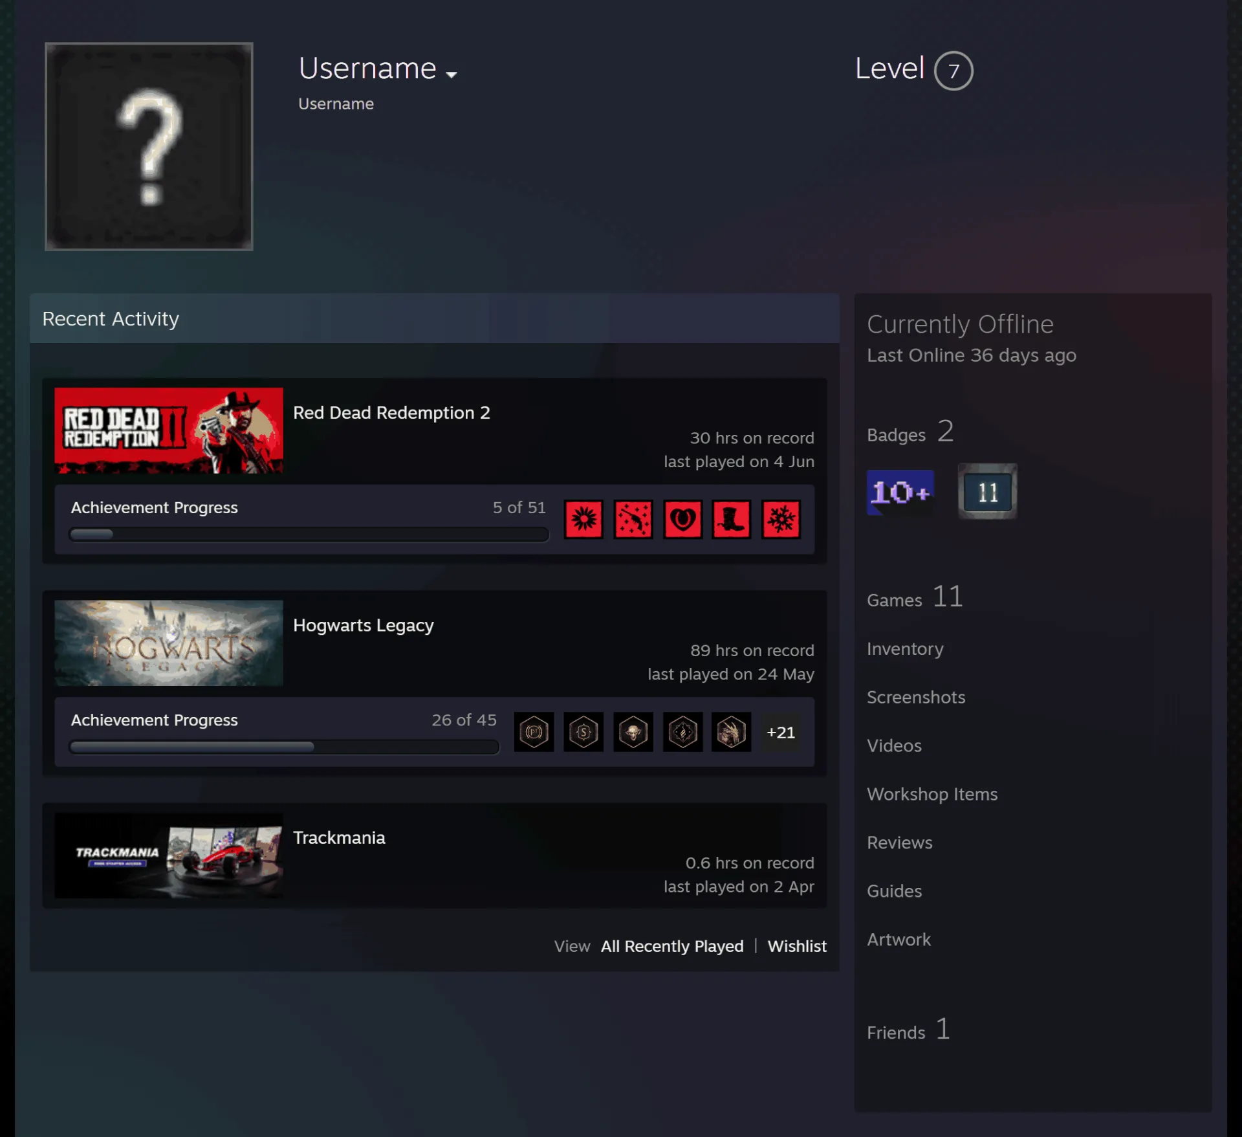The width and height of the screenshot is (1242, 1137).
Task: Click Hogwarts Legacy achievement progress bar
Action: coord(284,747)
